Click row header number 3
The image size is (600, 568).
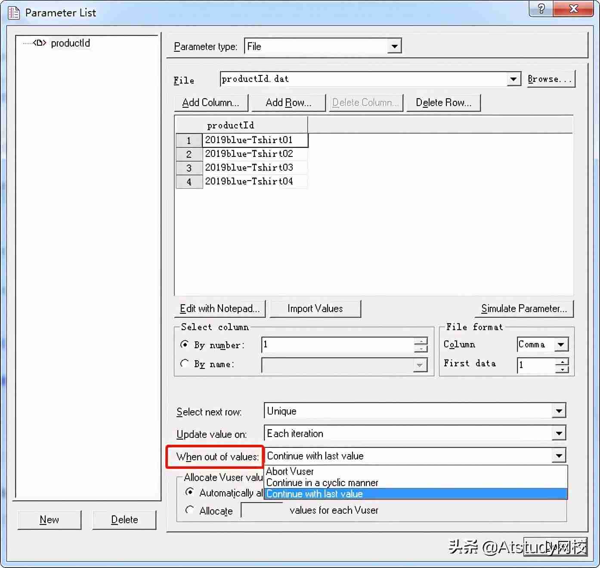coord(189,168)
